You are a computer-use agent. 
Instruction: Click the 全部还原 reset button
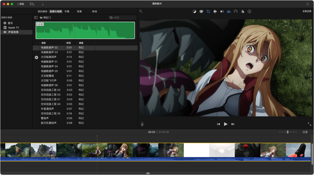(x=307, y=11)
